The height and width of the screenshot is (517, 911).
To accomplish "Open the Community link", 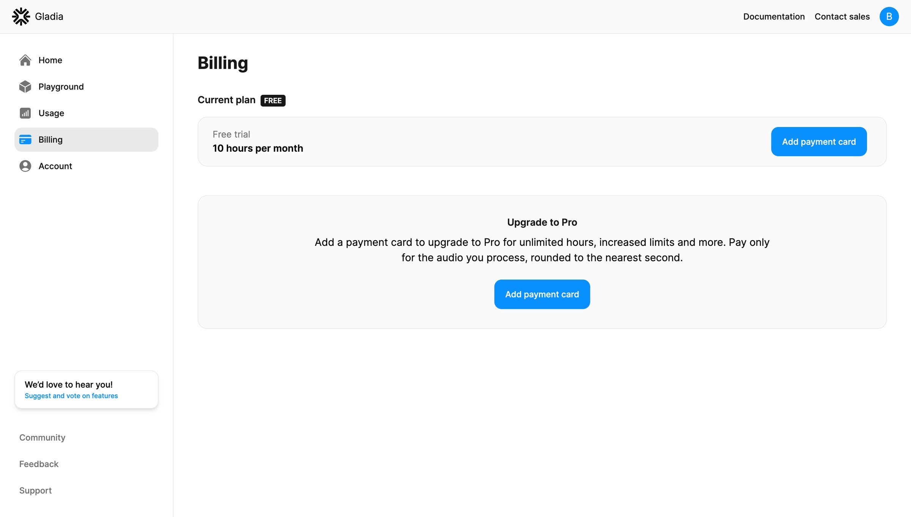I will (x=42, y=437).
